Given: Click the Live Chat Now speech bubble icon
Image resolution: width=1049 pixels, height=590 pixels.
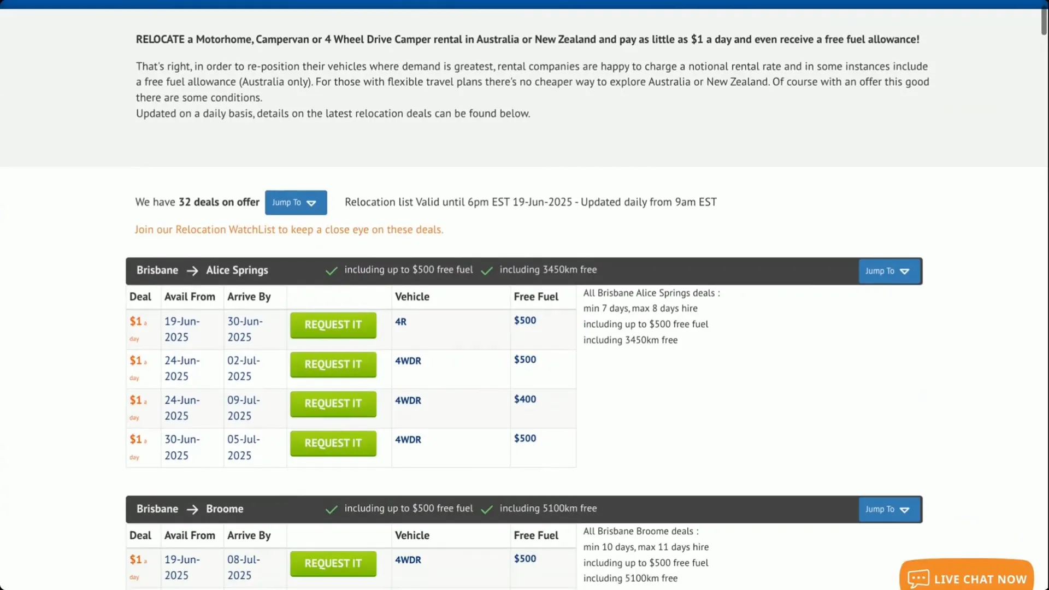Looking at the screenshot, I should point(918,578).
